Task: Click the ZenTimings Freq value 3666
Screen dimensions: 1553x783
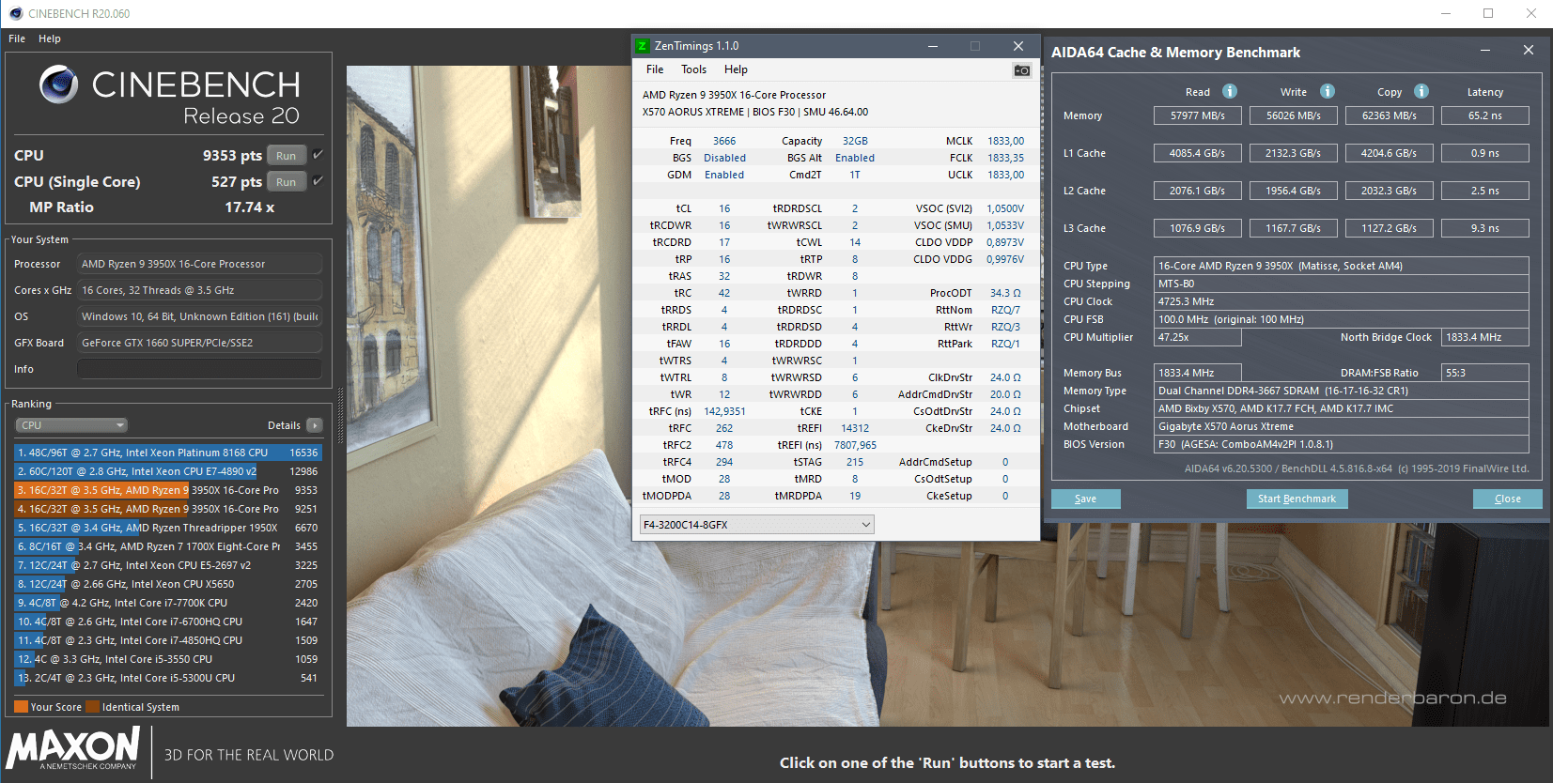Action: coord(724,141)
